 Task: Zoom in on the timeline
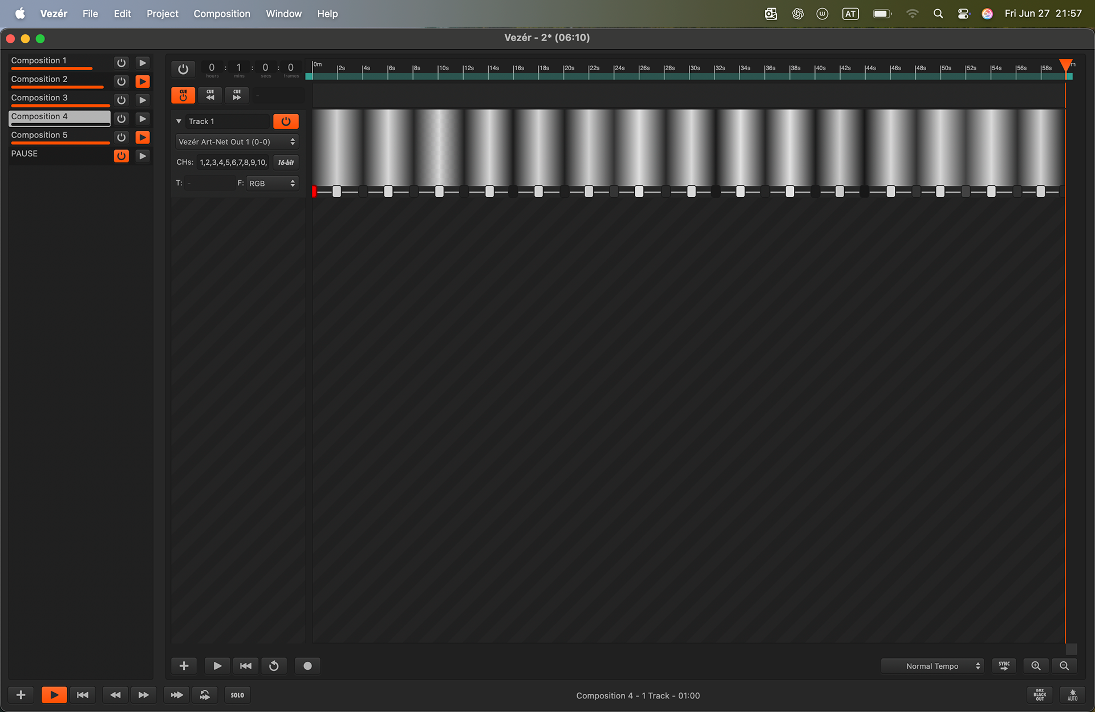click(x=1036, y=666)
